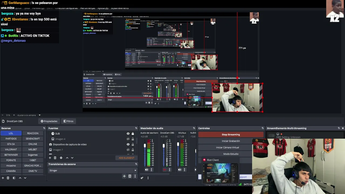
Task: Toggle the lock on the Imagen 4 source
Action: (x=133, y=139)
